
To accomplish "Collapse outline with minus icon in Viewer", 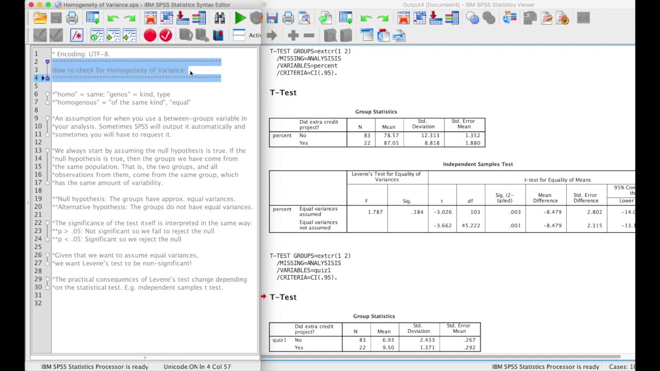I will [x=309, y=36].
